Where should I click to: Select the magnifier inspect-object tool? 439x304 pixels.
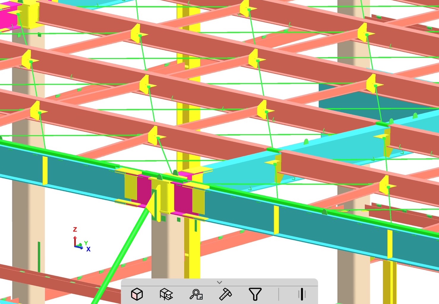pyautogui.click(x=196, y=294)
